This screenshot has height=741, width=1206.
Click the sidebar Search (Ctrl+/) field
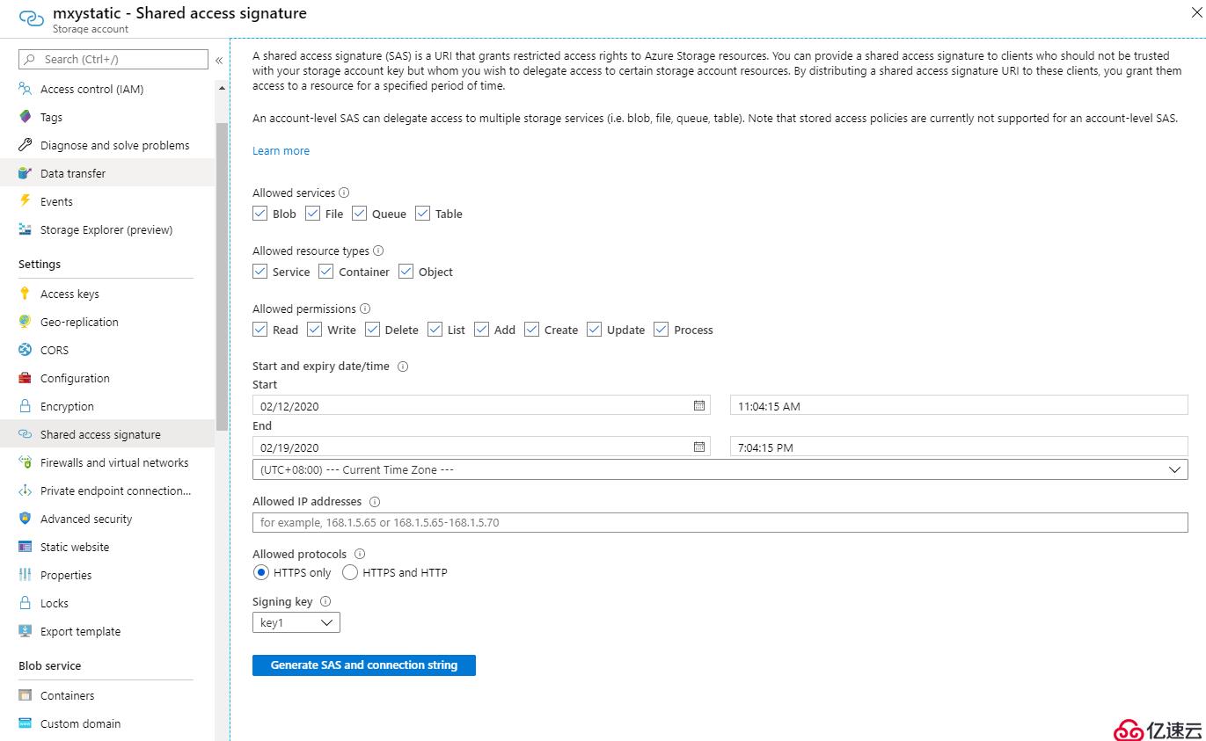pos(113,59)
